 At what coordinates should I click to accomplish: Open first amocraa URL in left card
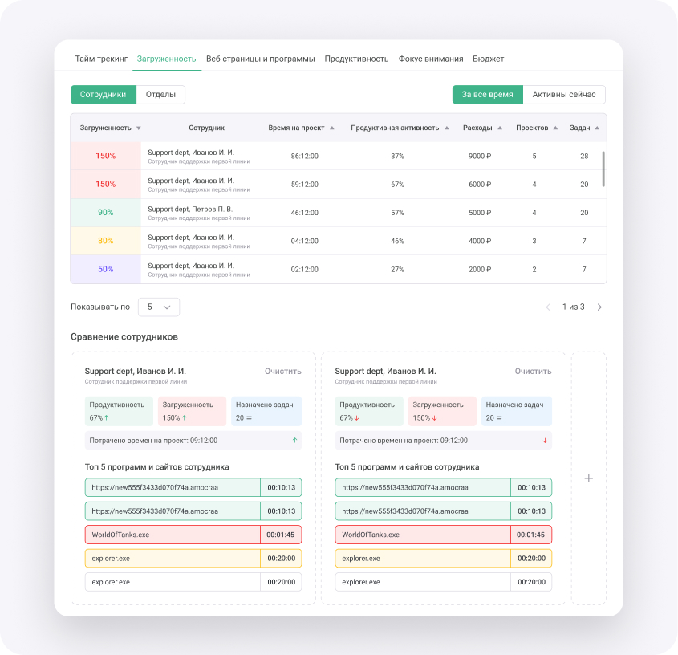pos(193,487)
